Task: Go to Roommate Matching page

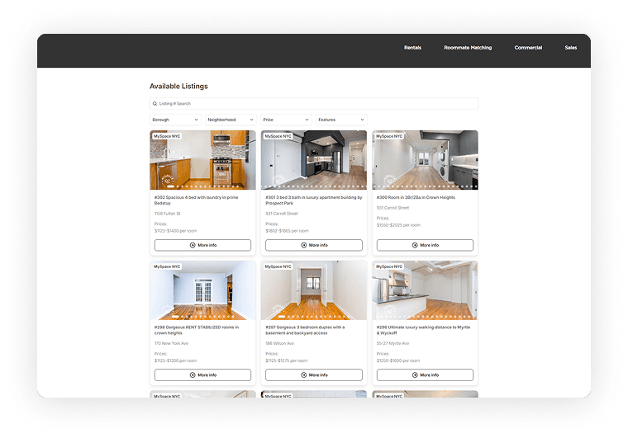Action: [x=468, y=48]
